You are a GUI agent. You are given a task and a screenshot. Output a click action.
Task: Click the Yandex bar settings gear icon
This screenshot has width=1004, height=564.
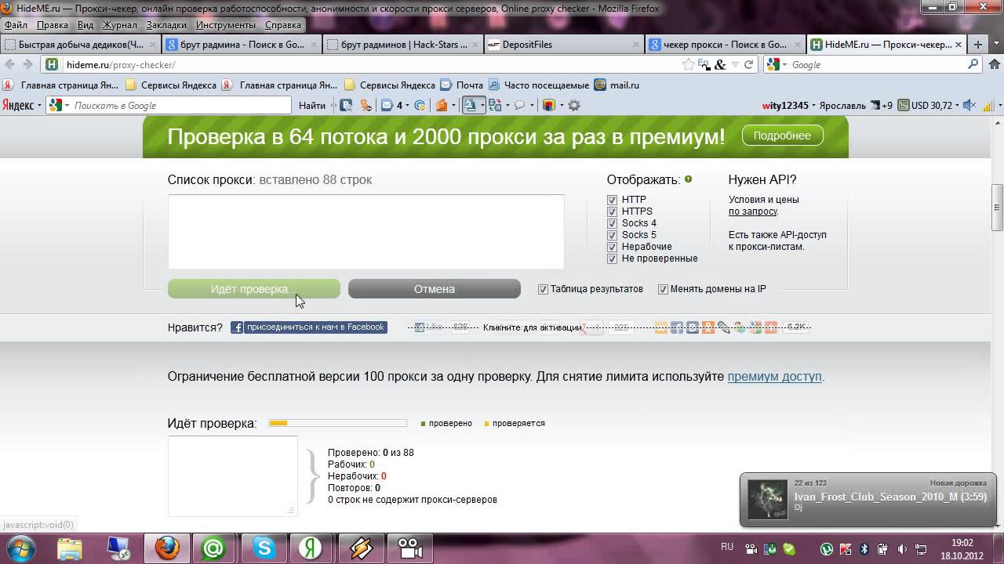pos(574,105)
